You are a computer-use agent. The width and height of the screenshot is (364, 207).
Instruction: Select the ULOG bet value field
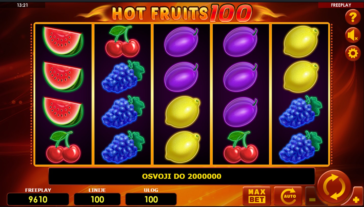coord(151,199)
